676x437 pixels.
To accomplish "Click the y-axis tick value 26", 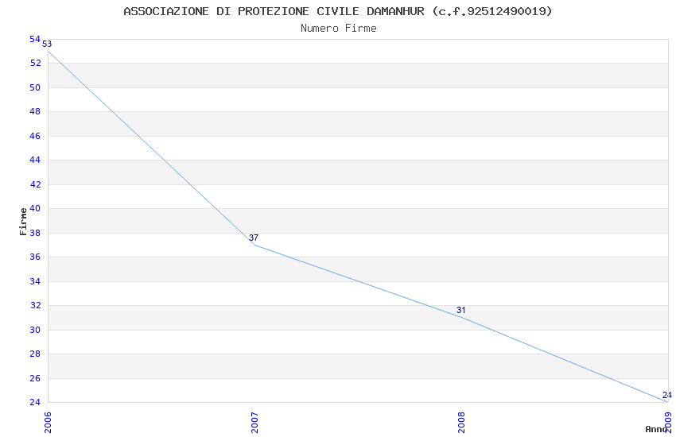I will (35, 378).
